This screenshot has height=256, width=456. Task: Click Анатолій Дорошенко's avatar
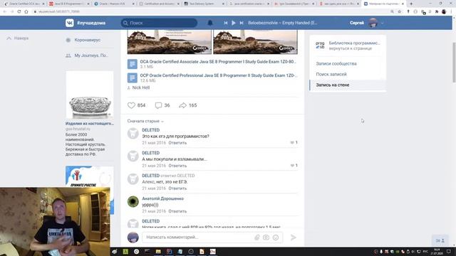point(133,202)
